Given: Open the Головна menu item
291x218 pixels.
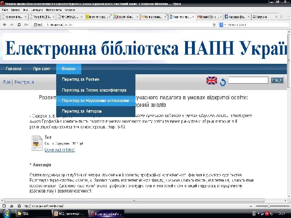Looking at the screenshot, I should (x=14, y=69).
